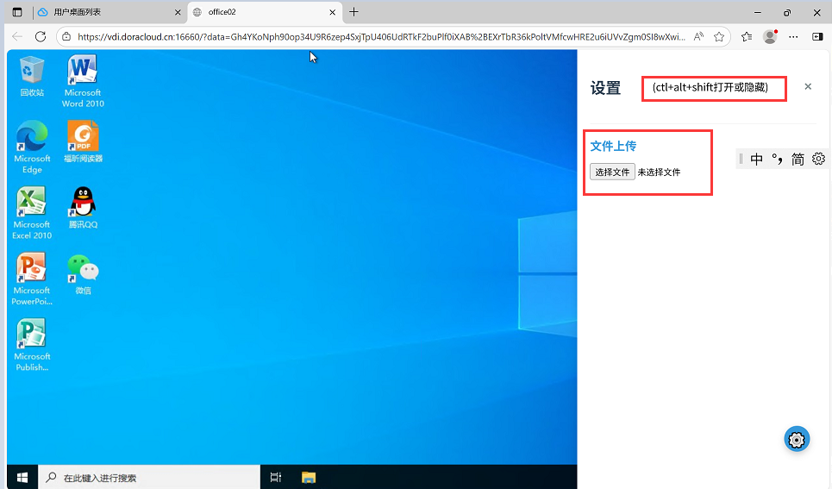Click the 未选择文件 status text

(659, 172)
